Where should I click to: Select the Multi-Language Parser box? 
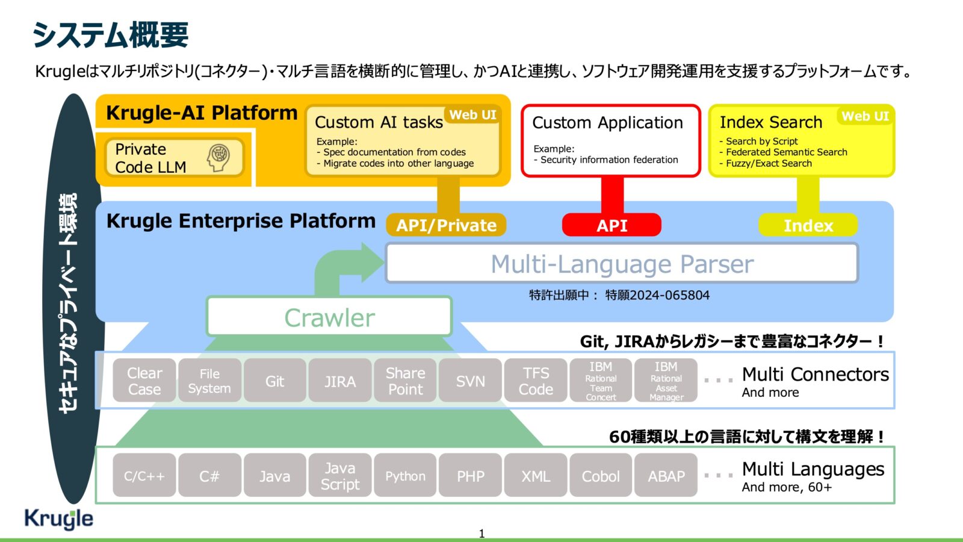coord(622,263)
